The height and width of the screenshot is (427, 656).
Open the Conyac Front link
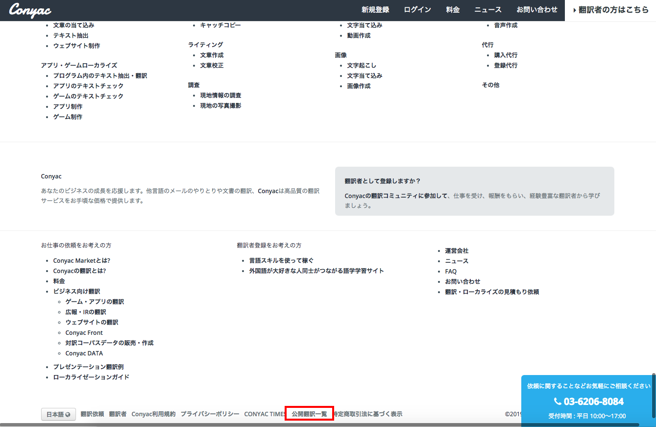84,333
